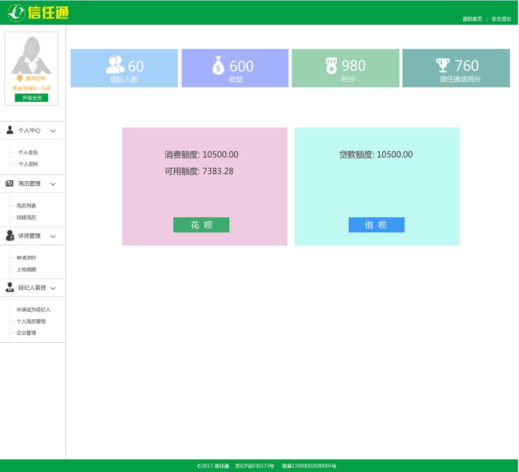Click the person icon beside 个人中心
Viewport: 519px width, 472px height.
pyautogui.click(x=10, y=130)
